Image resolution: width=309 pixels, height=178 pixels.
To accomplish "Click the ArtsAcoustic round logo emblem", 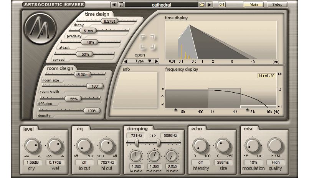I will [40, 28].
